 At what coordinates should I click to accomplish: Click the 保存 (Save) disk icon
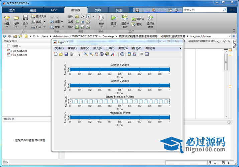25,18
